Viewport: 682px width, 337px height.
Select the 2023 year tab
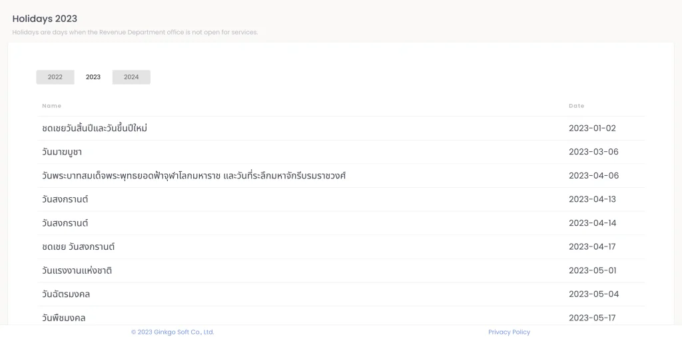(93, 77)
